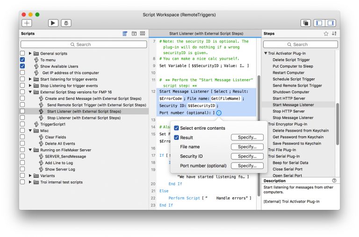This screenshot has height=237, width=359.
Task: Expand the Variants folder
Action: click(30, 175)
